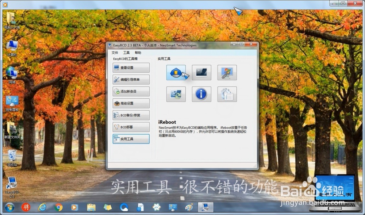Select the 计算机 desktop icon

[12, 48]
